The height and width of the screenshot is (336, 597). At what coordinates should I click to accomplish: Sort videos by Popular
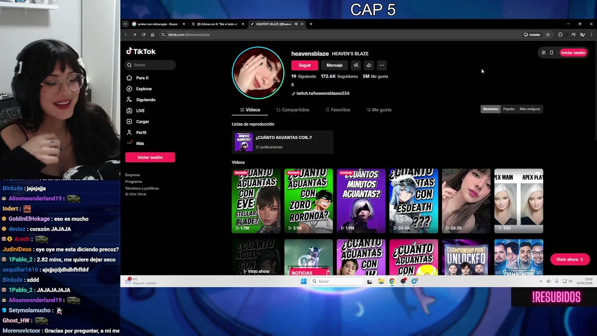coord(509,109)
